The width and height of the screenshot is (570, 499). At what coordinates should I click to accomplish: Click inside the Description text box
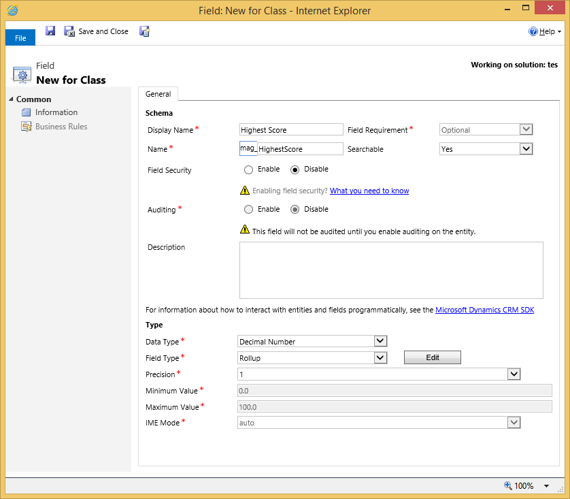(391, 270)
